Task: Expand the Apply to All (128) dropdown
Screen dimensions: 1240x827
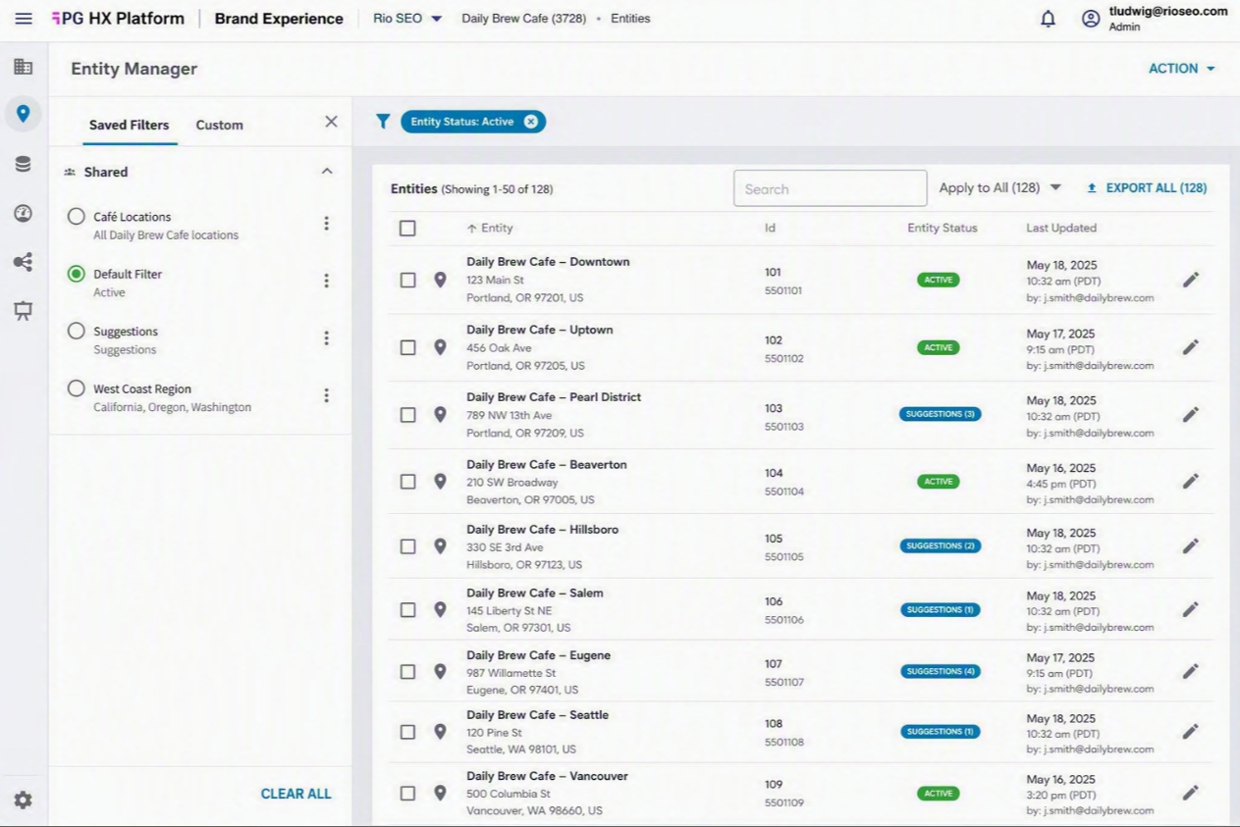Action: 1000,187
